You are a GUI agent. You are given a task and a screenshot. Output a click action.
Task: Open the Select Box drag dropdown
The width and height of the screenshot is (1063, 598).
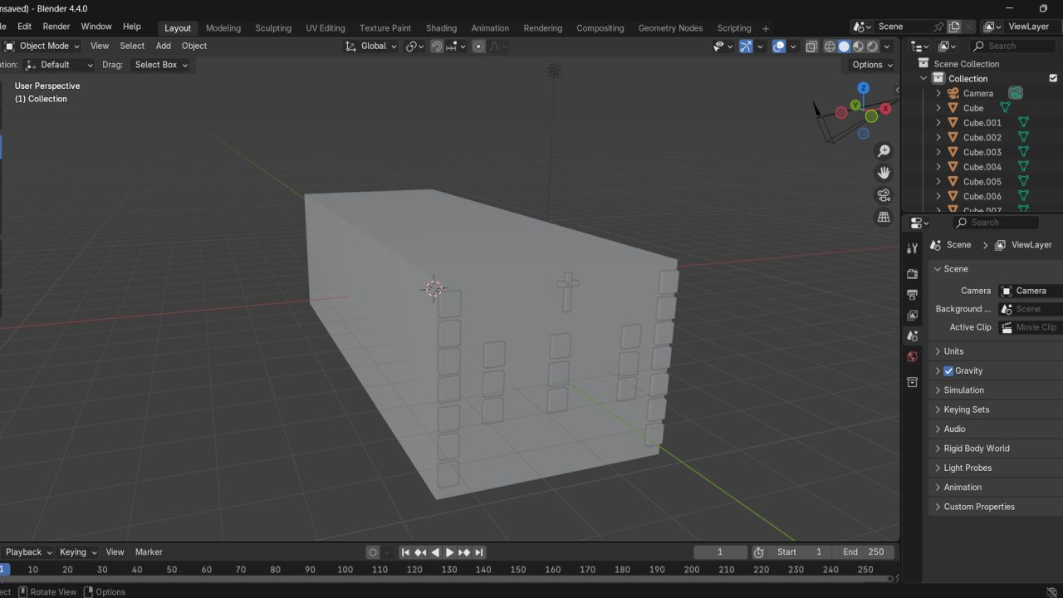160,65
